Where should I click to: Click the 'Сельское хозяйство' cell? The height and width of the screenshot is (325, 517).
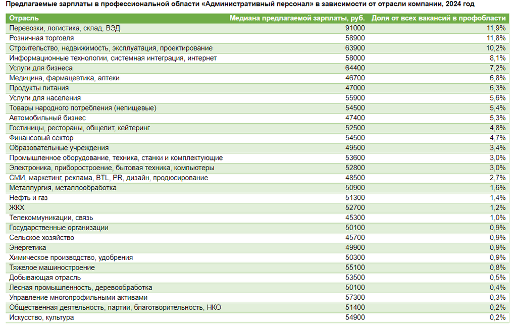(x=41, y=238)
